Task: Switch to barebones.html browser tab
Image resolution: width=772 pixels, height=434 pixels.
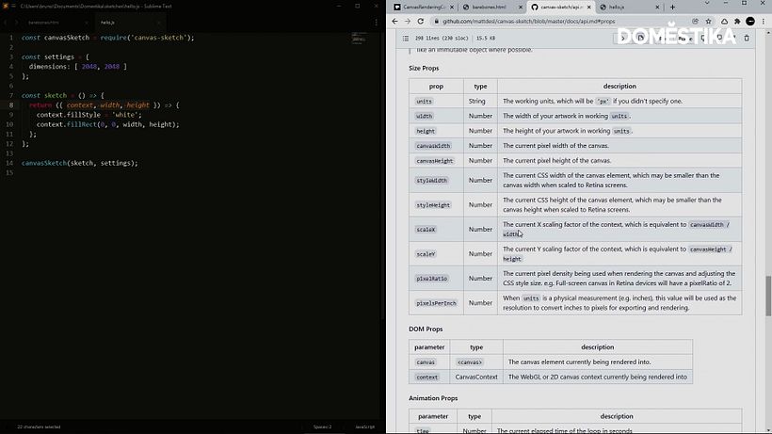Action: tap(489, 7)
